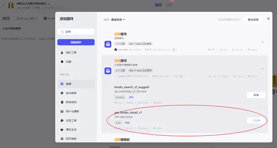This screenshot has height=148, width=277.
Task: Open the 自动推荐 category icon
Action: (x=62, y=93)
